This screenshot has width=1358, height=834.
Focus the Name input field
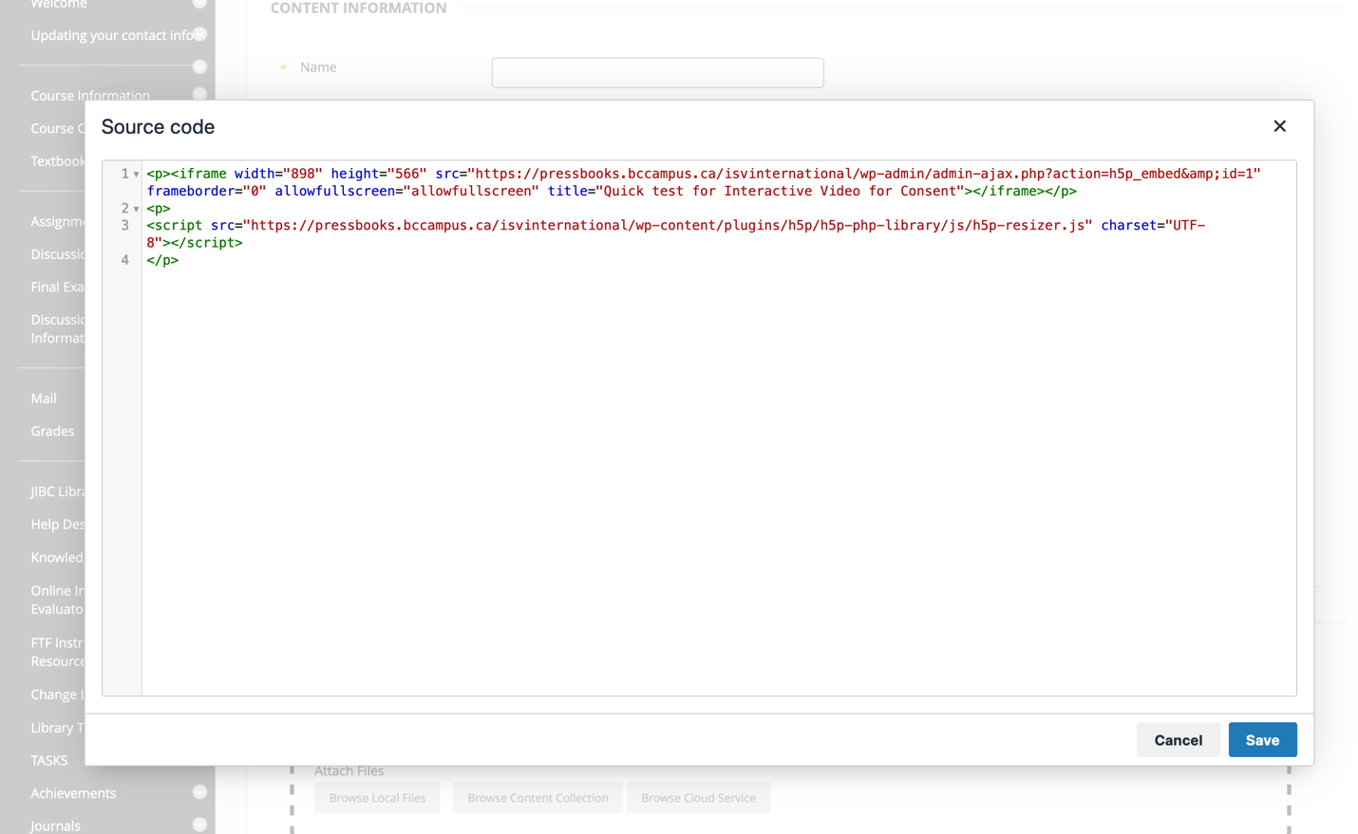point(657,73)
